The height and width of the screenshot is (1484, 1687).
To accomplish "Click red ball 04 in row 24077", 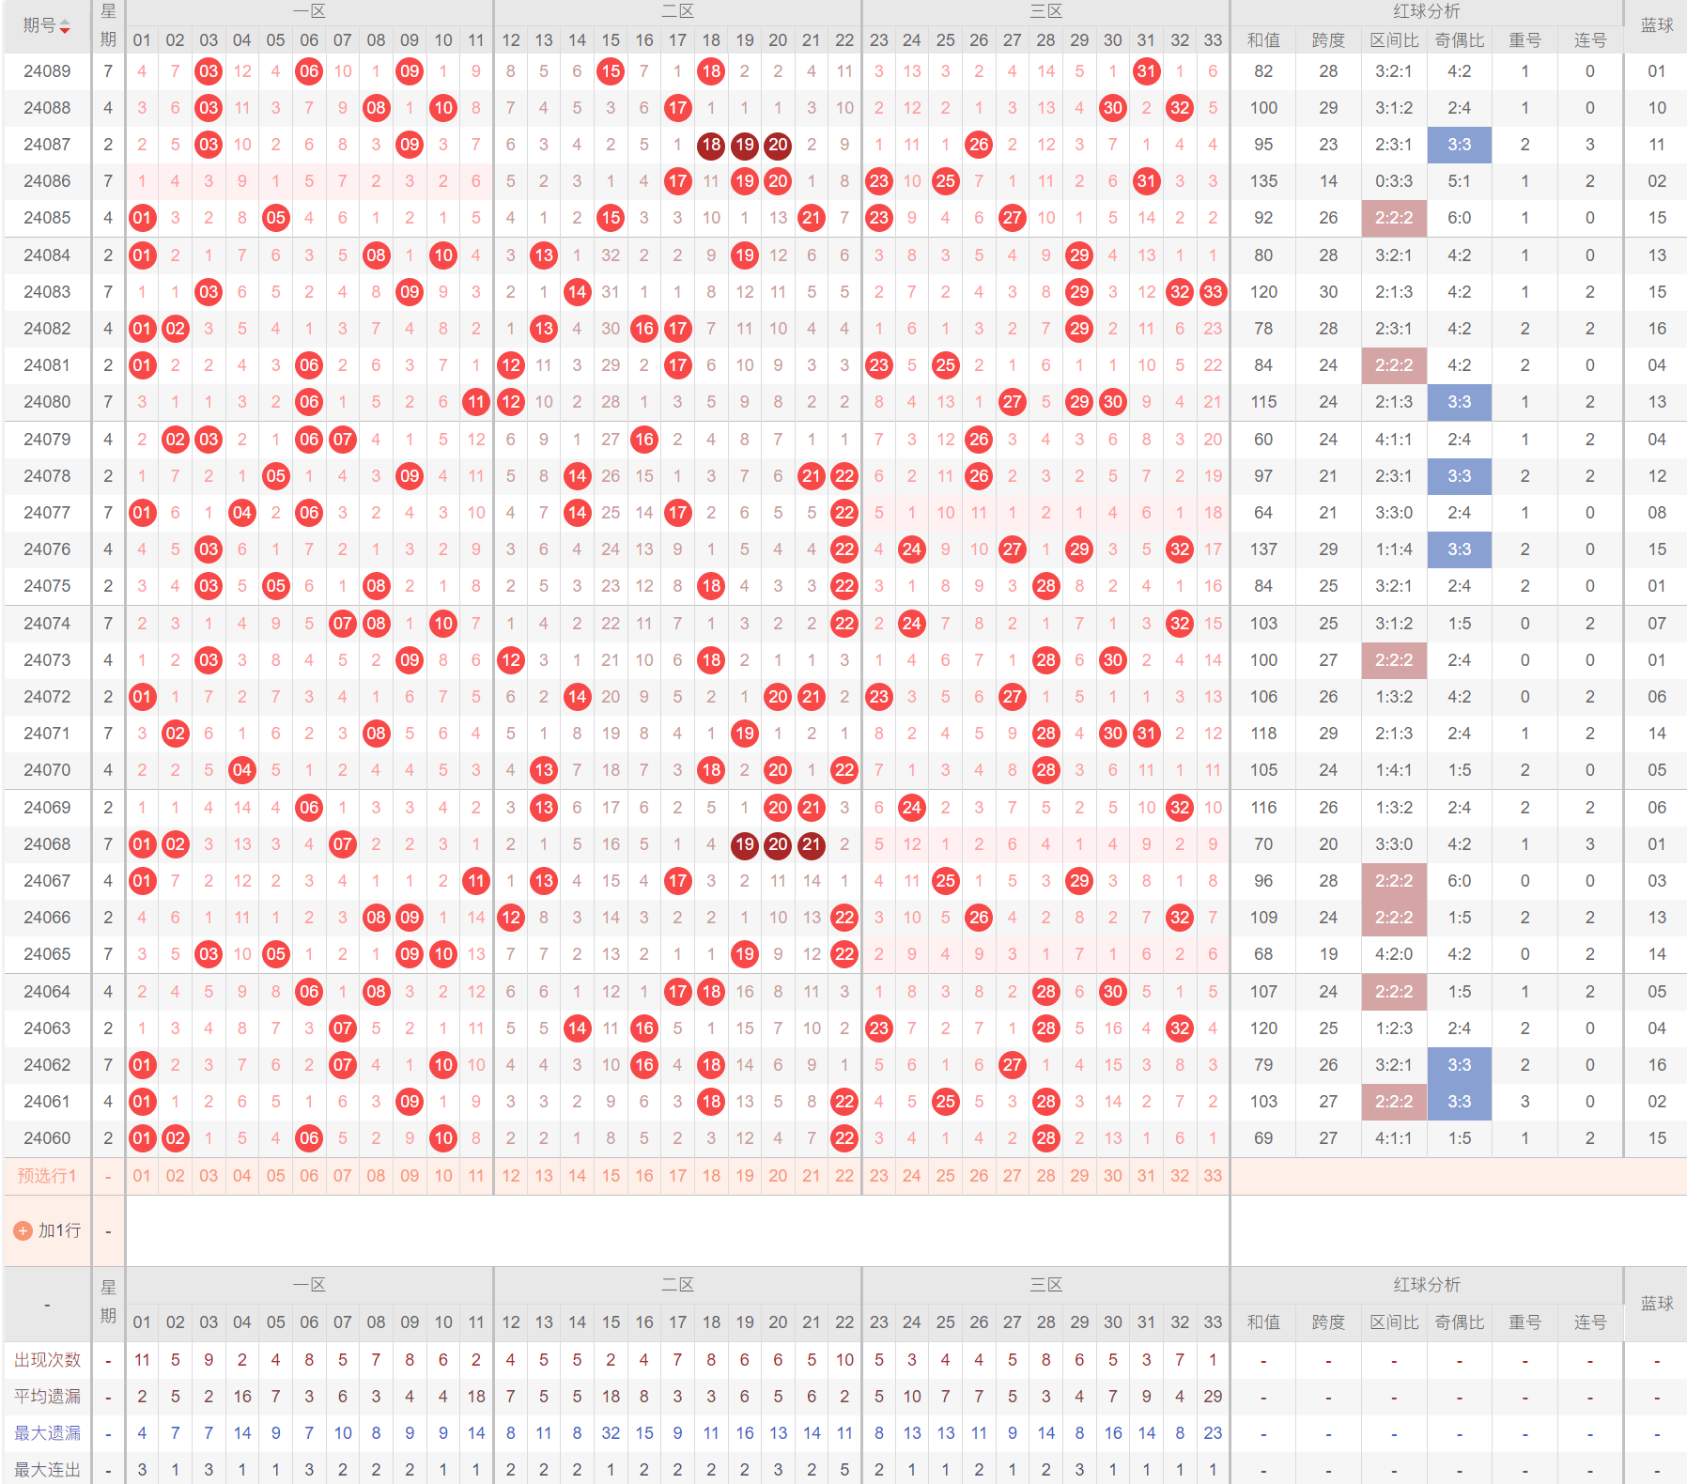I will (x=242, y=513).
